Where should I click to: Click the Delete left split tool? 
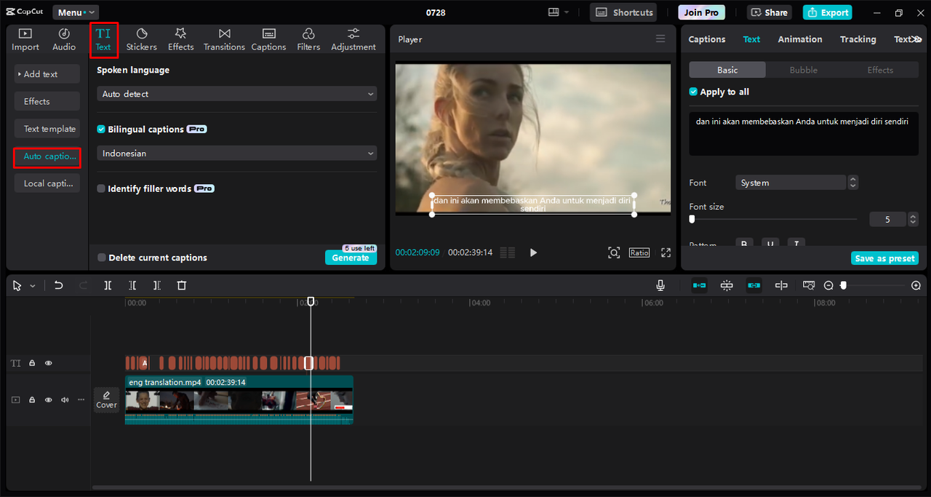132,285
